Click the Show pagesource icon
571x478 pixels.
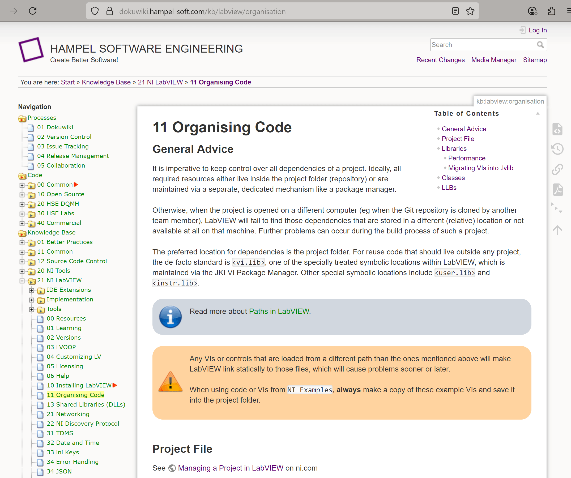coord(557,129)
